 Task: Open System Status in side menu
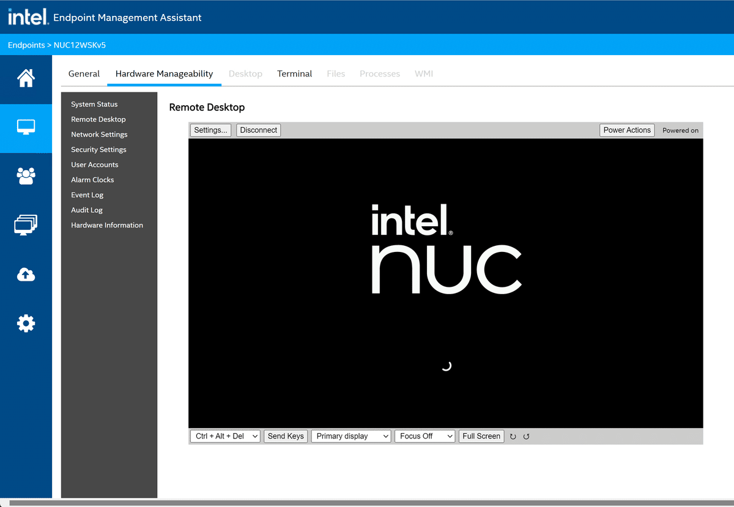[94, 104]
